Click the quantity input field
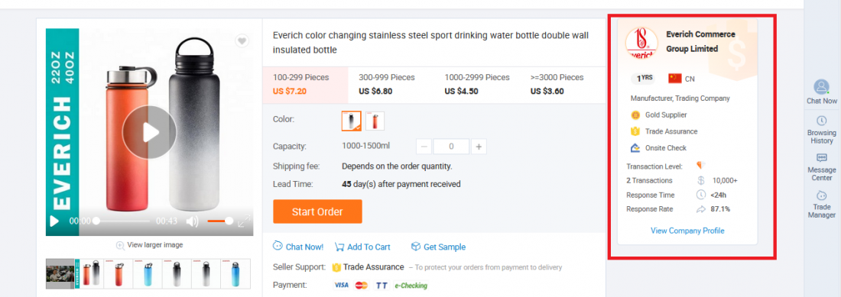841x297 pixels. (452, 147)
